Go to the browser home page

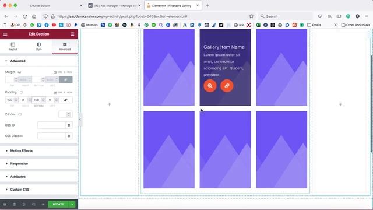[34, 16]
